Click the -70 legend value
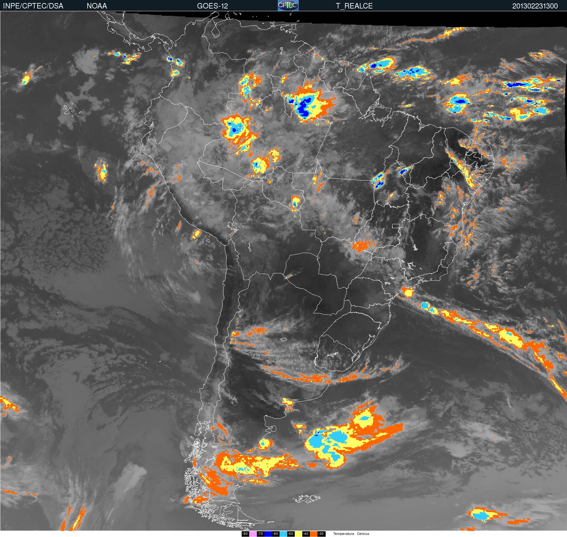567x537 pixels. click(260, 534)
